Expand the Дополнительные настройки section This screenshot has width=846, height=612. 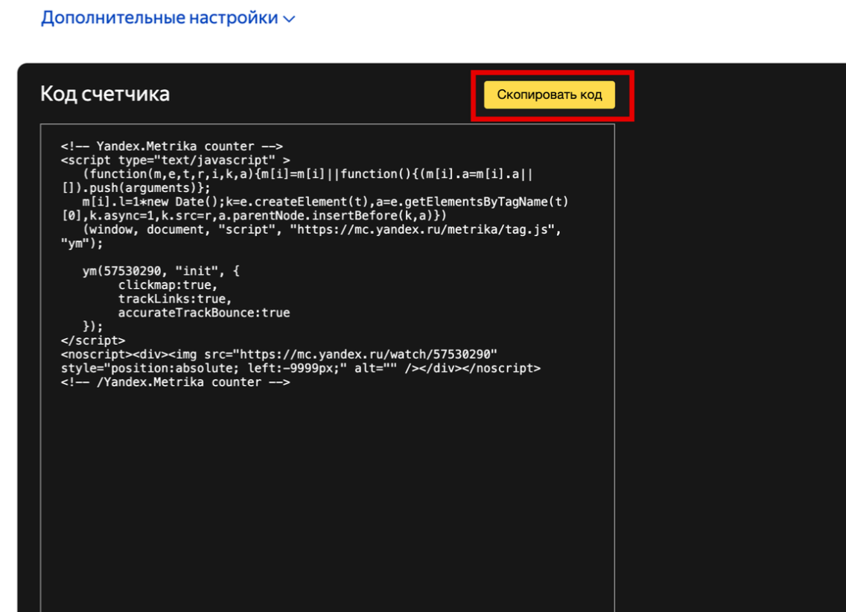[168, 18]
